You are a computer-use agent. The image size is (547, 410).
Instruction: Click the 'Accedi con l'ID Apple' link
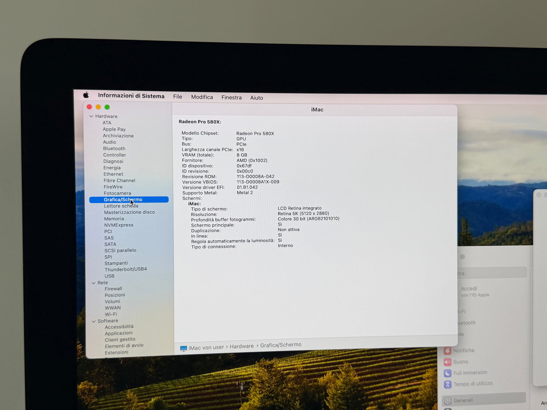(x=475, y=292)
